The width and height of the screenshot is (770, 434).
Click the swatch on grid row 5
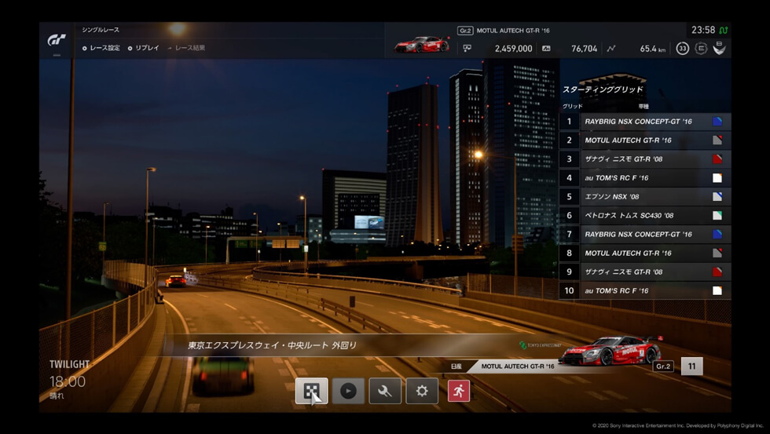tap(717, 197)
